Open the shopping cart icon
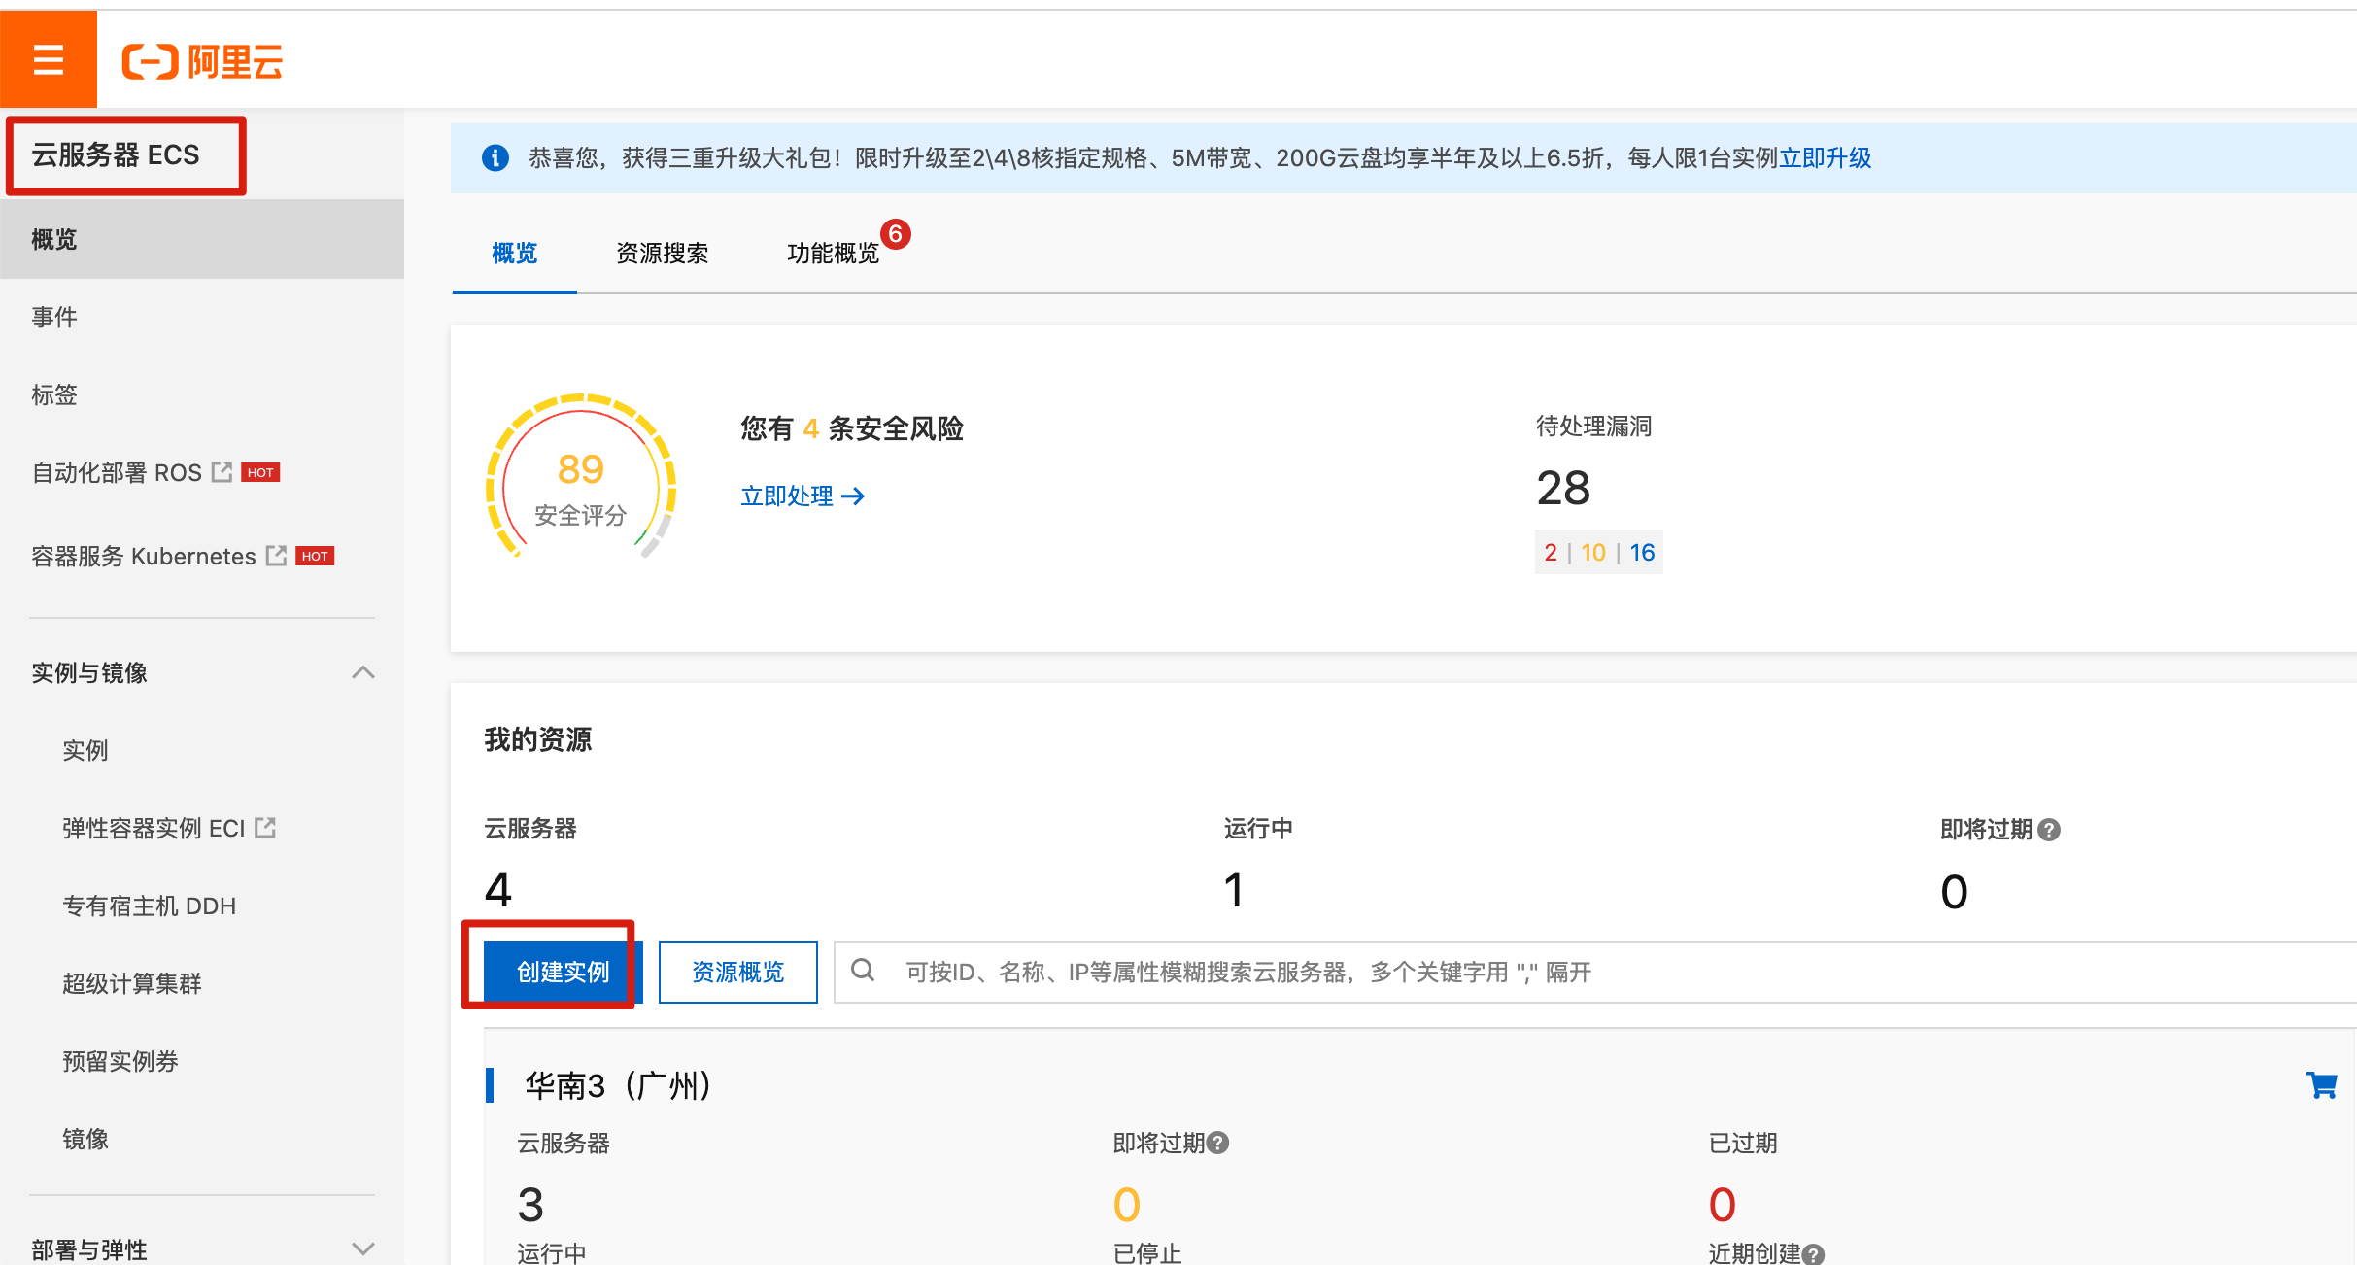This screenshot has height=1265, width=2357. [x=2321, y=1085]
